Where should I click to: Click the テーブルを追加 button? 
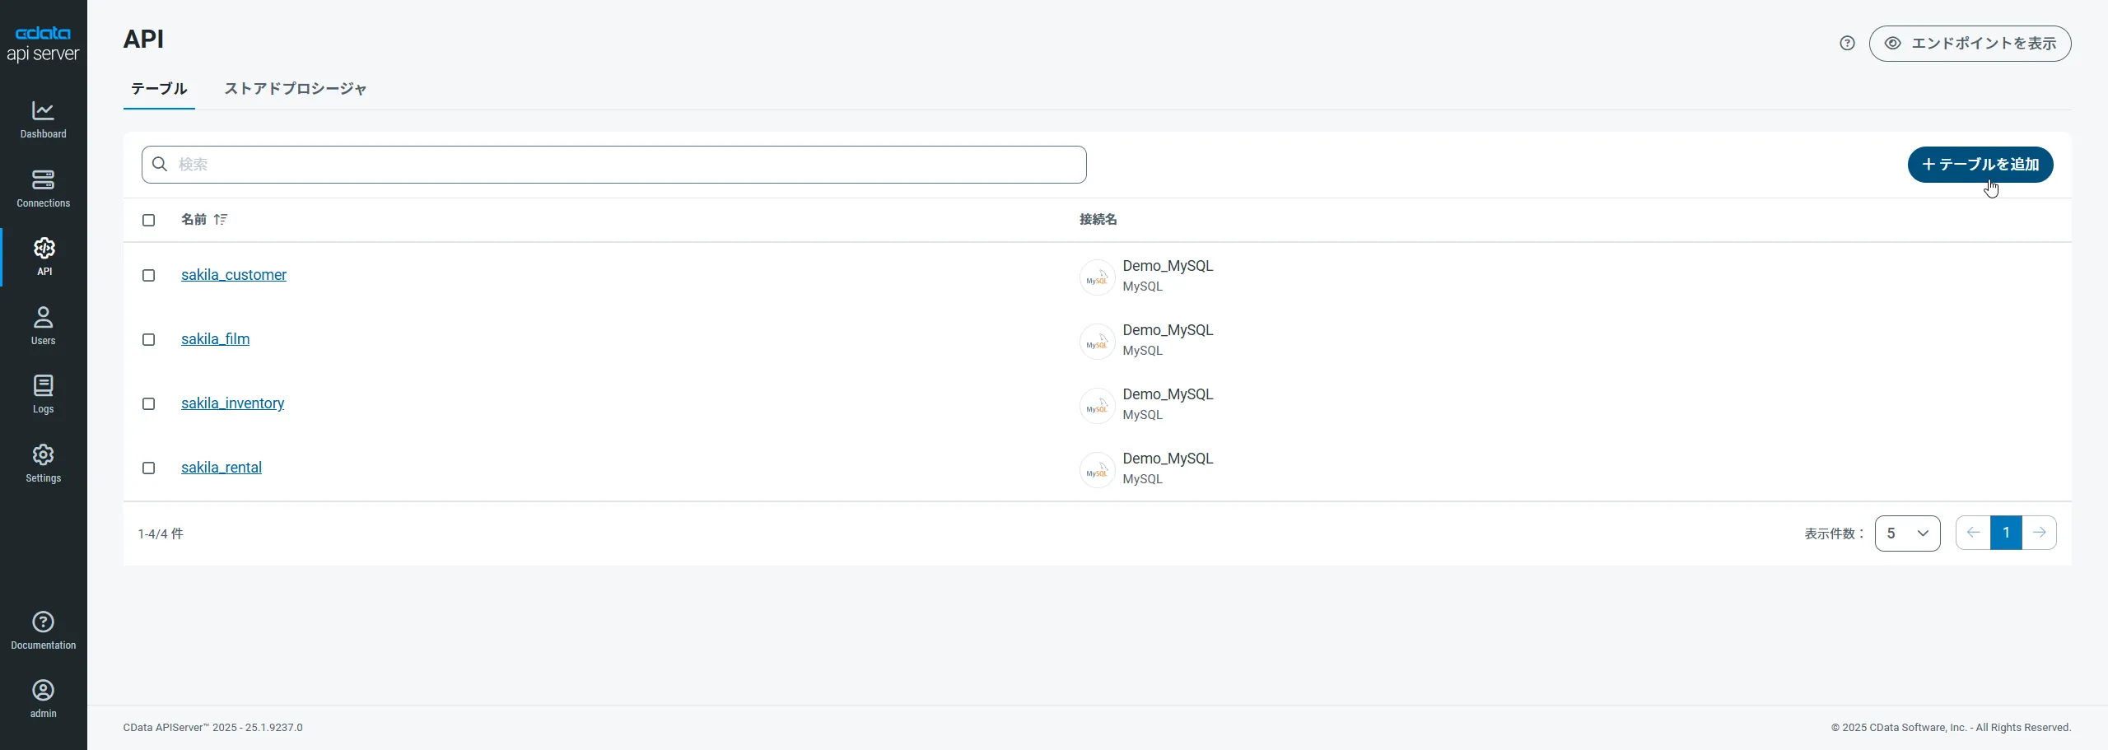(x=1980, y=165)
